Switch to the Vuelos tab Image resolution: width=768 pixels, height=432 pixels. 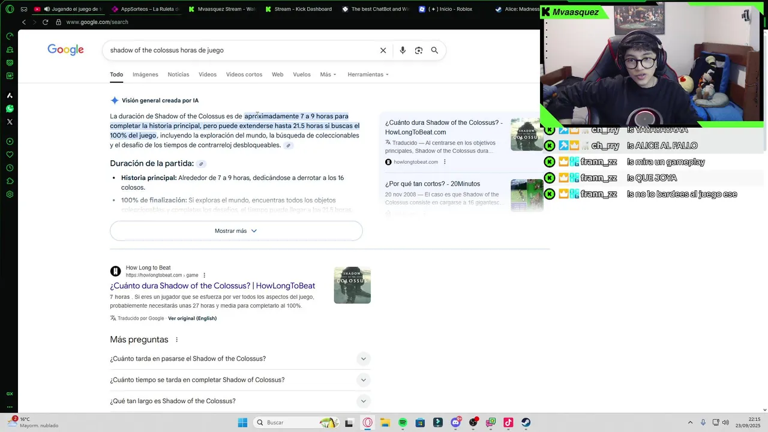pos(302,74)
